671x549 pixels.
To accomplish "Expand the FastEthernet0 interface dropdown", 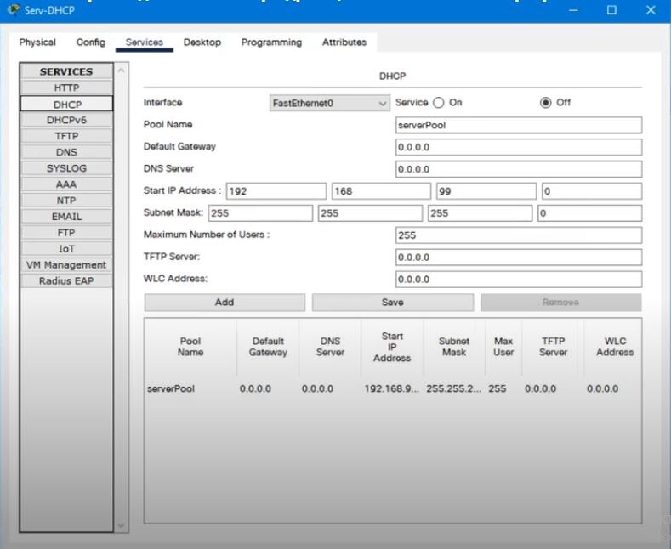I will pos(329,103).
